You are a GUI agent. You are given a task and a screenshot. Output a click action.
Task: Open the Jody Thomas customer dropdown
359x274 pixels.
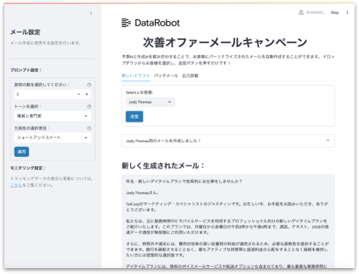(150, 102)
